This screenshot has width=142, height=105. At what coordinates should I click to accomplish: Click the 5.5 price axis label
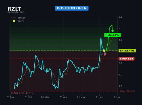[120, 17]
